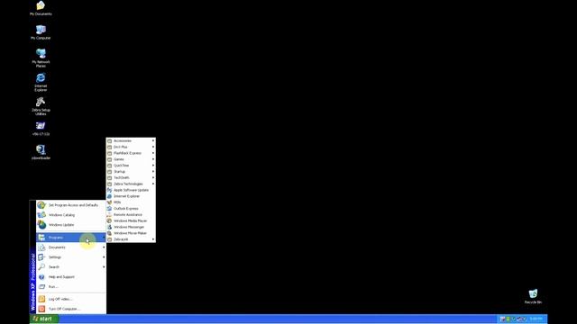Screen dimensions: 577x324
Task: Open the TechSmith program folder
Action: [x=131, y=177]
